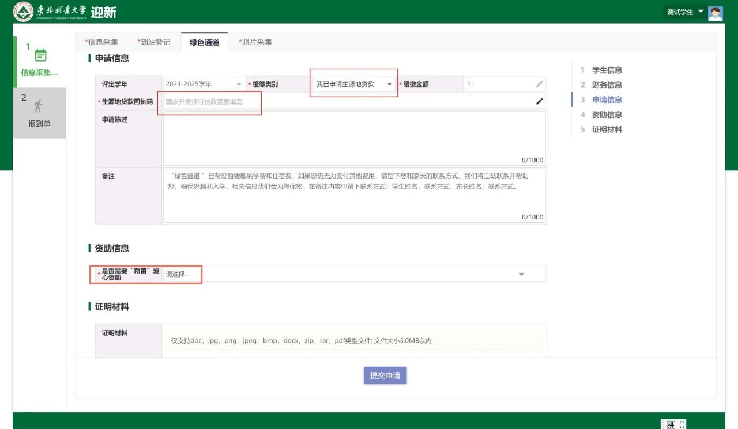Click pencil icon in 缓缴金额 field
Viewport: 738px width, 429px height.
(x=539, y=84)
